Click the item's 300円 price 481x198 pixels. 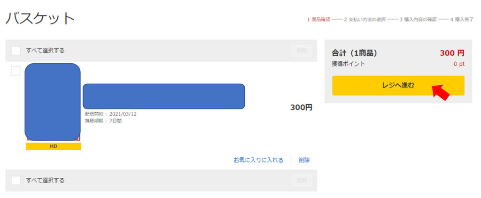301,108
